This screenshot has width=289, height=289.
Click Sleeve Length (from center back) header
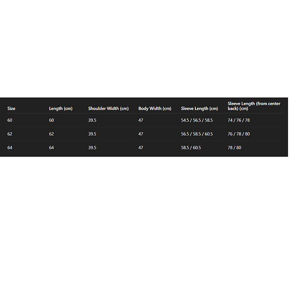coord(254,106)
